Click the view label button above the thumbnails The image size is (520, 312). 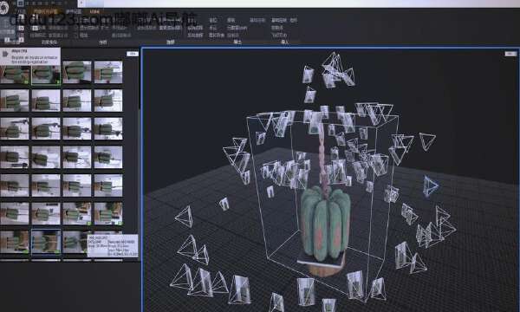(133, 54)
